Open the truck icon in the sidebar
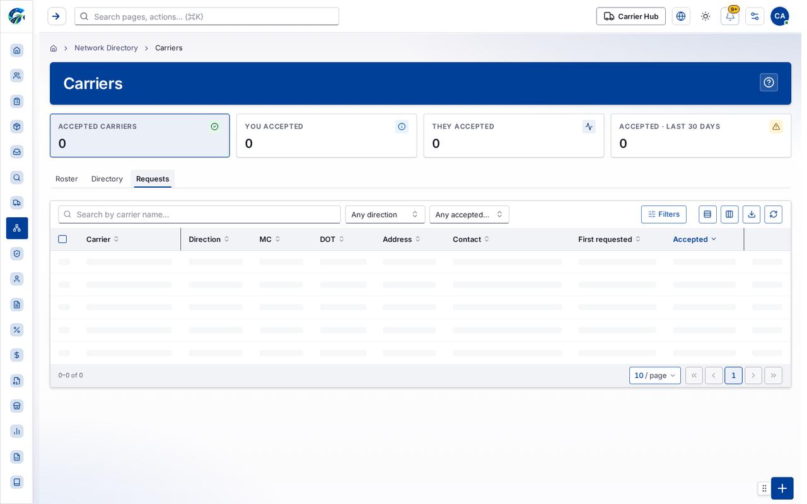Screen dimensions: 807x504 [x=17, y=203]
